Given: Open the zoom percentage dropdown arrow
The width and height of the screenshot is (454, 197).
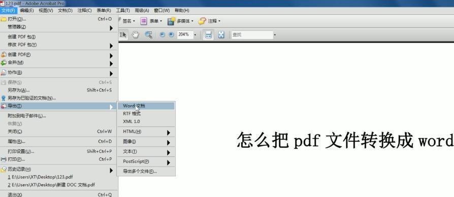Looking at the screenshot, I should (195, 35).
